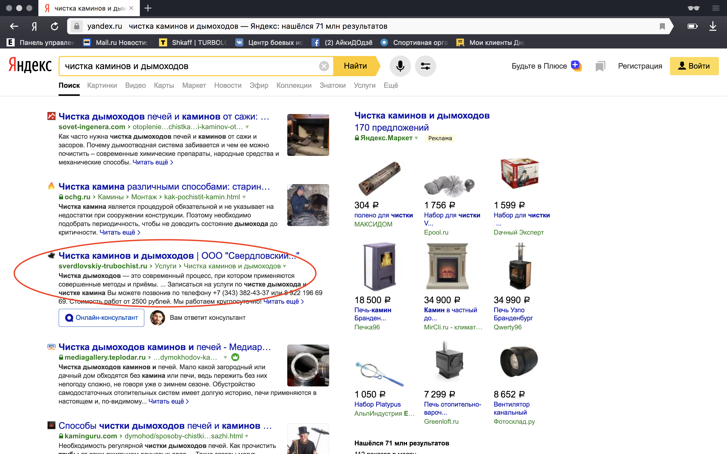Expand dropdown arrow beside ochg.ru result URL

click(244, 197)
